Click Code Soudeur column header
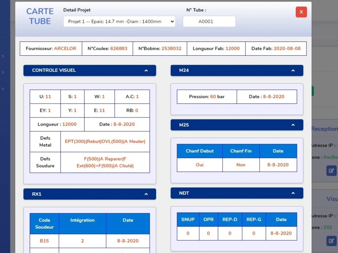This screenshot has height=253, width=338. [44, 224]
